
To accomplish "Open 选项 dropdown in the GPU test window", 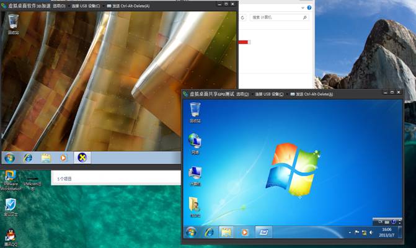I will (242, 94).
